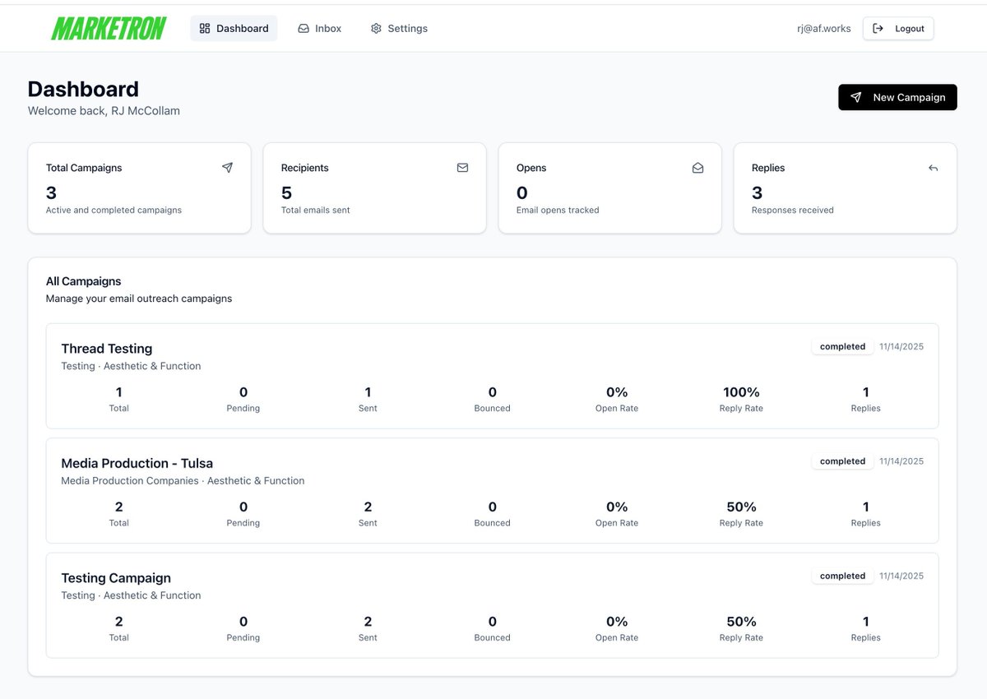Image resolution: width=987 pixels, height=699 pixels.
Task: Click the envelope icon in Recipients card
Action: [x=462, y=168]
